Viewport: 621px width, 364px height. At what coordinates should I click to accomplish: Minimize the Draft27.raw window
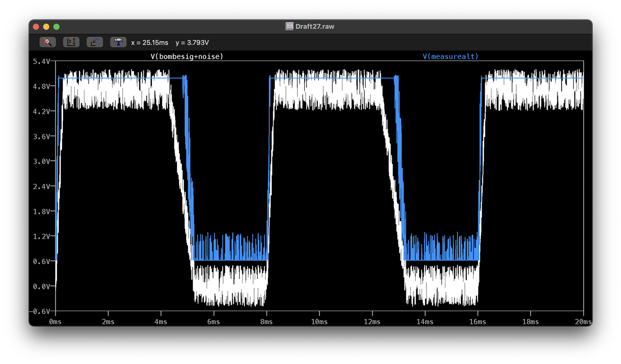pyautogui.click(x=46, y=27)
